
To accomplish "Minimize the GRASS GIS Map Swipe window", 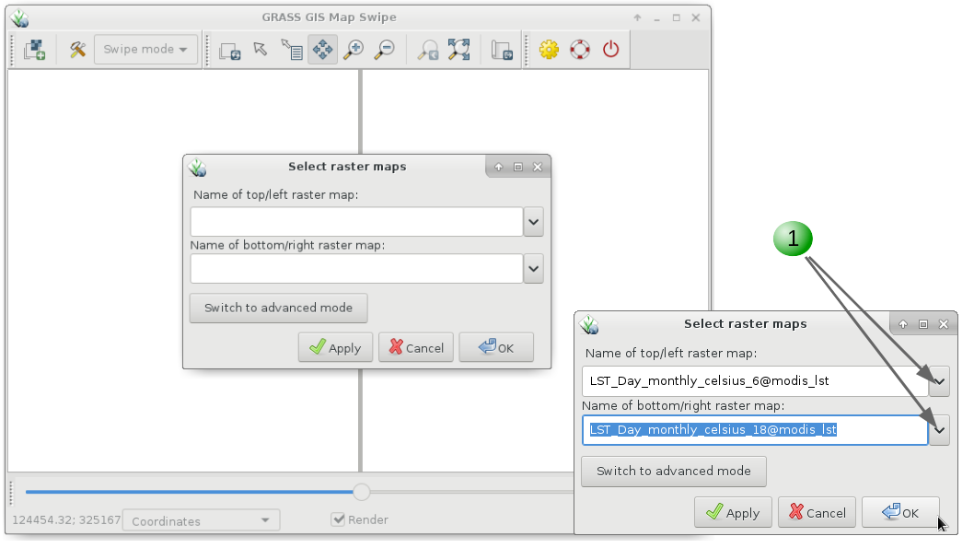I will pos(656,18).
